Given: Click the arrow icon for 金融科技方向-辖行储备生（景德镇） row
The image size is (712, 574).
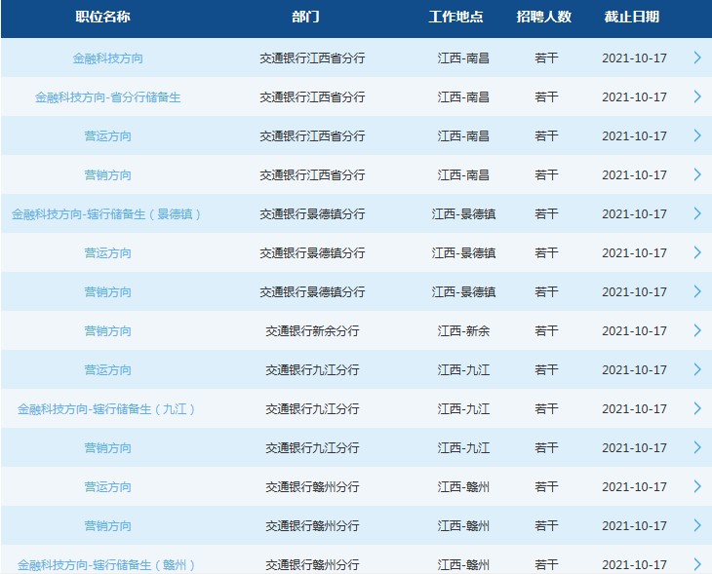Looking at the screenshot, I should [697, 213].
